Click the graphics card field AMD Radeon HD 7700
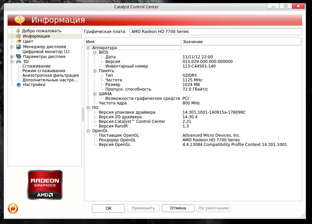The image size is (312, 224). coord(216,32)
